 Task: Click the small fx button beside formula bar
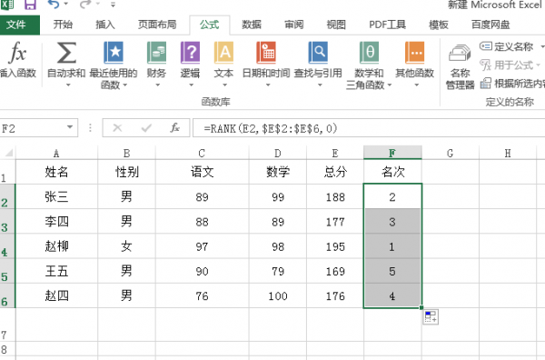(x=174, y=128)
